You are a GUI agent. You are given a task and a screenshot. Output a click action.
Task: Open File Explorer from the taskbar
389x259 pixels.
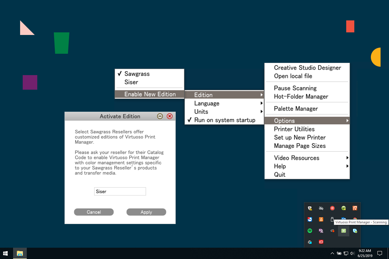point(20,253)
